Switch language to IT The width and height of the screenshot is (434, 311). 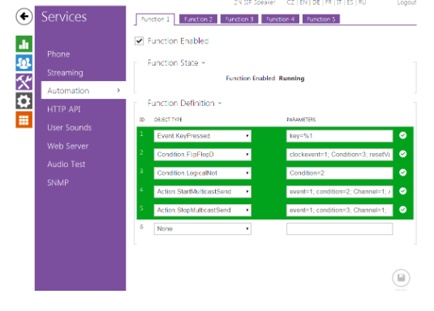click(339, 2)
